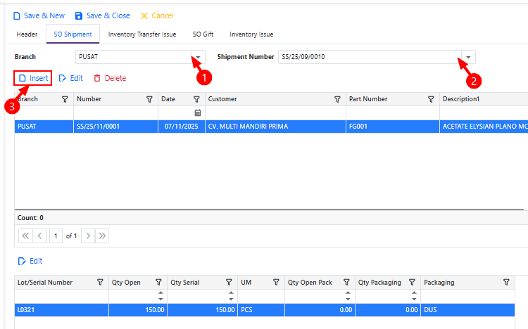Viewport: 528px width, 329px height.
Task: Insert a new shipment row
Action: click(x=33, y=78)
